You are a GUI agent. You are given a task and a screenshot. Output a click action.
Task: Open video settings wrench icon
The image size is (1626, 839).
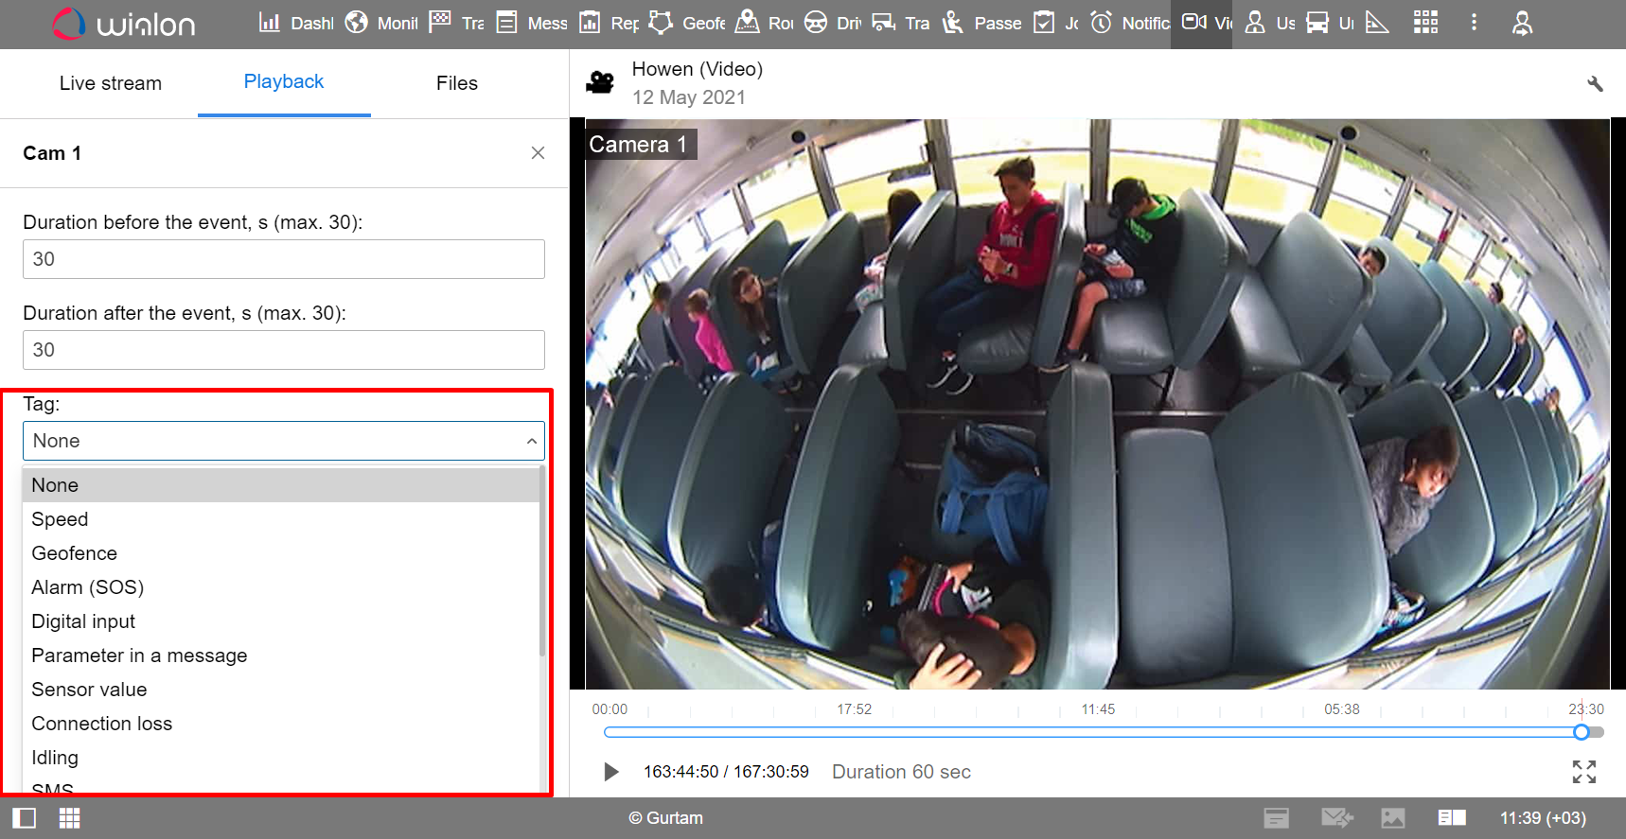[x=1595, y=84]
